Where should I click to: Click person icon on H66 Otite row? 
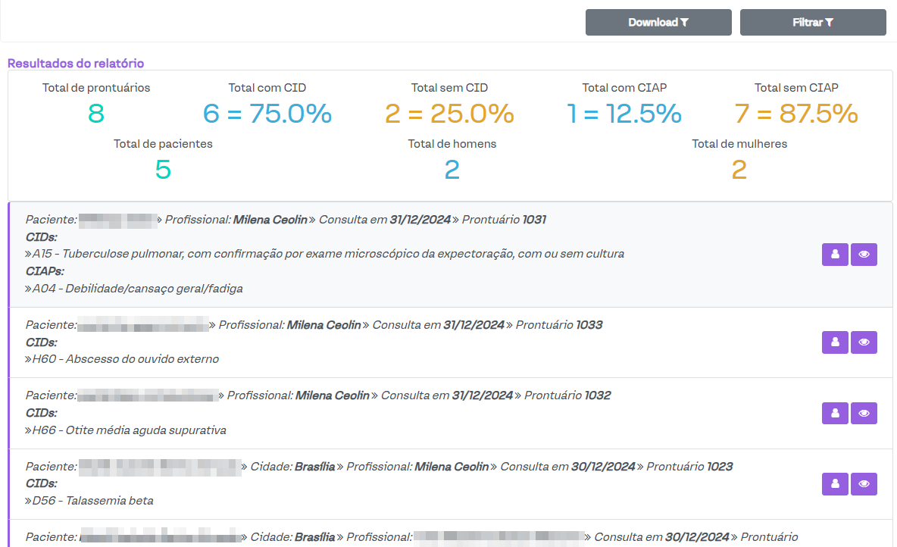pyautogui.click(x=835, y=413)
